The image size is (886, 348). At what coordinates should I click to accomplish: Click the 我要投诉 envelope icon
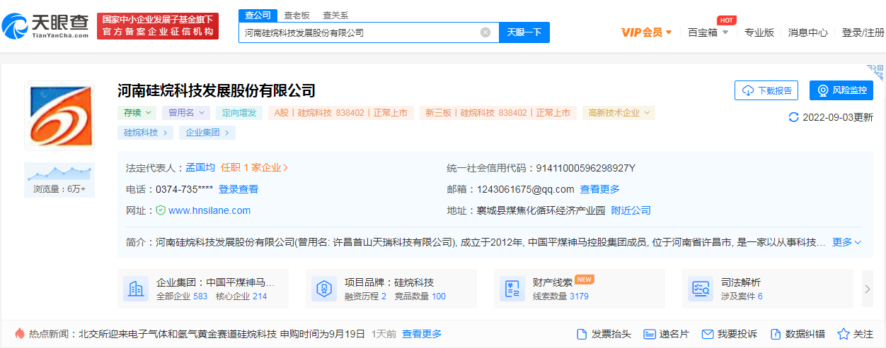707,334
